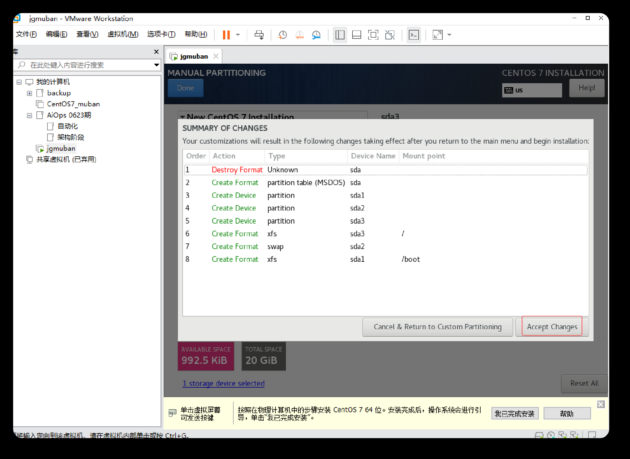The image size is (630, 459).
Task: Click the us keyboard layout selector
Action: pyautogui.click(x=532, y=90)
